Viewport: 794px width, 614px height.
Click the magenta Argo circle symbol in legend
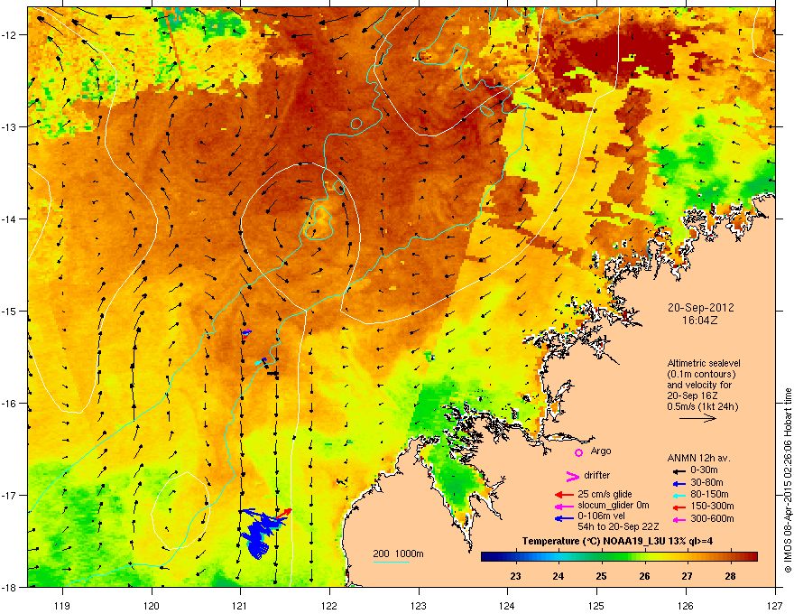click(x=578, y=452)
